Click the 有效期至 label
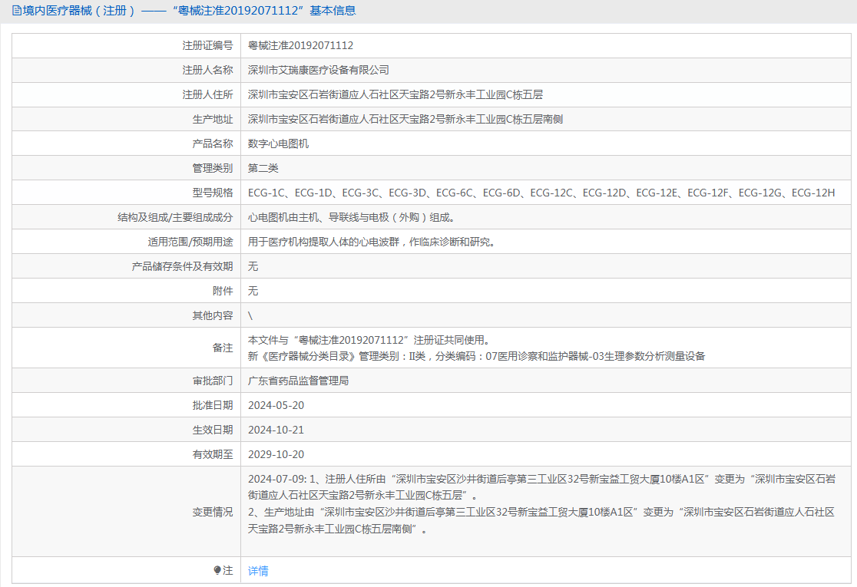Viewport: 857px width, 587px height. (213, 455)
